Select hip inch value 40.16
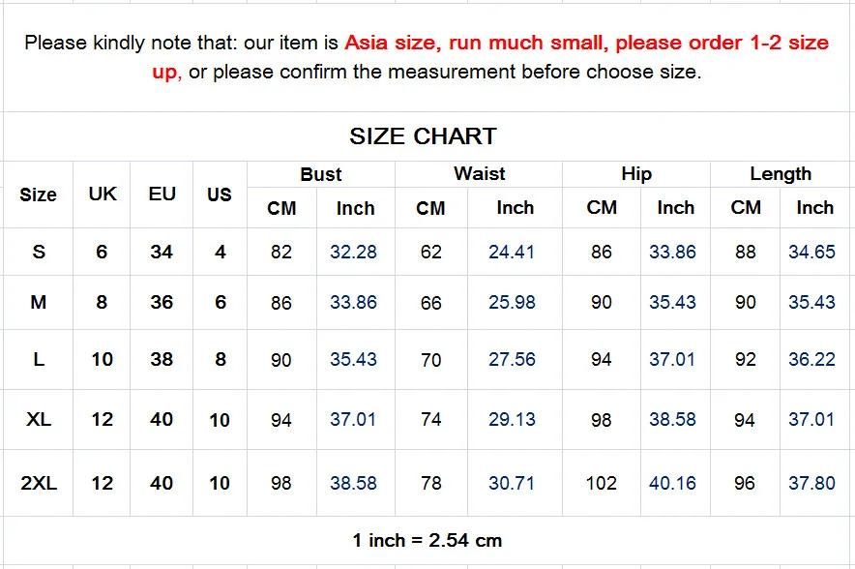This screenshot has height=569, width=855. click(x=672, y=483)
